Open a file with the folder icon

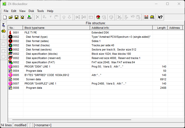[11, 17]
